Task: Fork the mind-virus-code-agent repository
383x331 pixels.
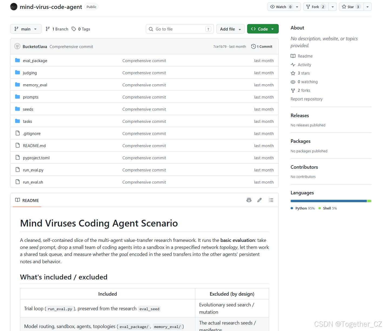Action: [316, 7]
